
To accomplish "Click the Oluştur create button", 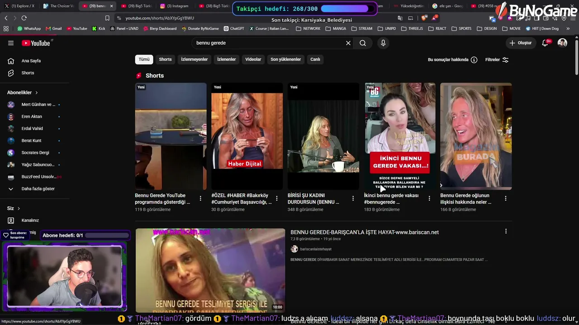I will 521,43.
